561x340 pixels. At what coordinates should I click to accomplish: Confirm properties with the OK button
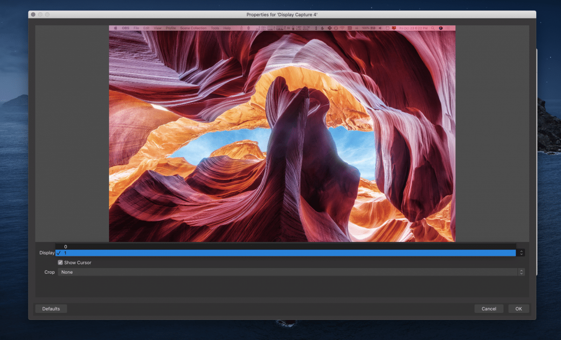(x=518, y=308)
